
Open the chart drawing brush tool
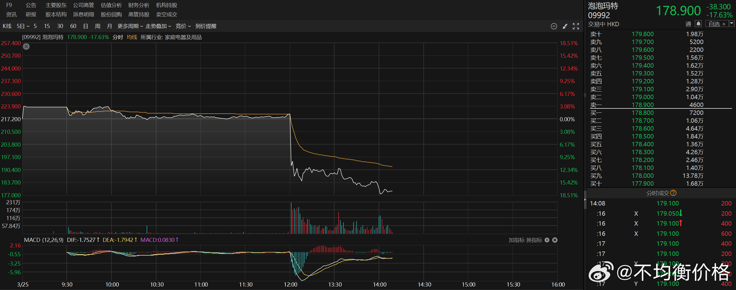(565, 26)
